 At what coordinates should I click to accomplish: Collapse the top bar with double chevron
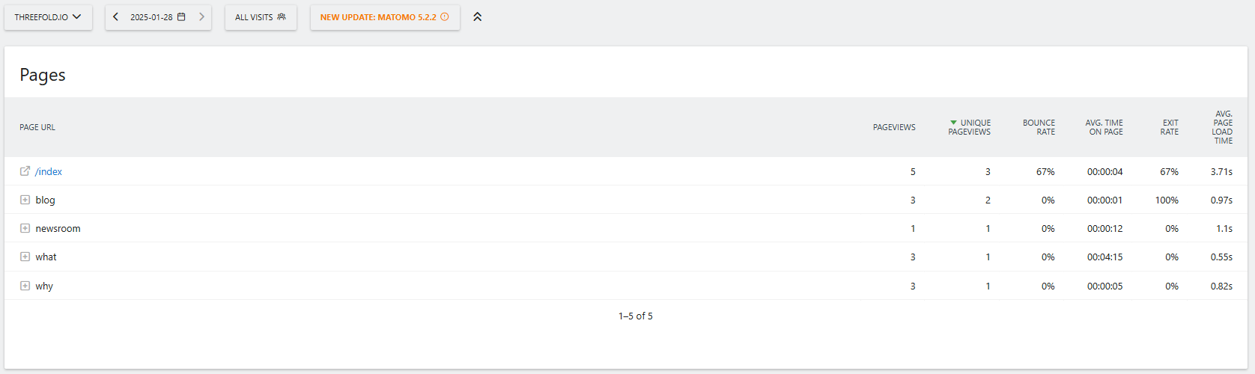tap(477, 16)
